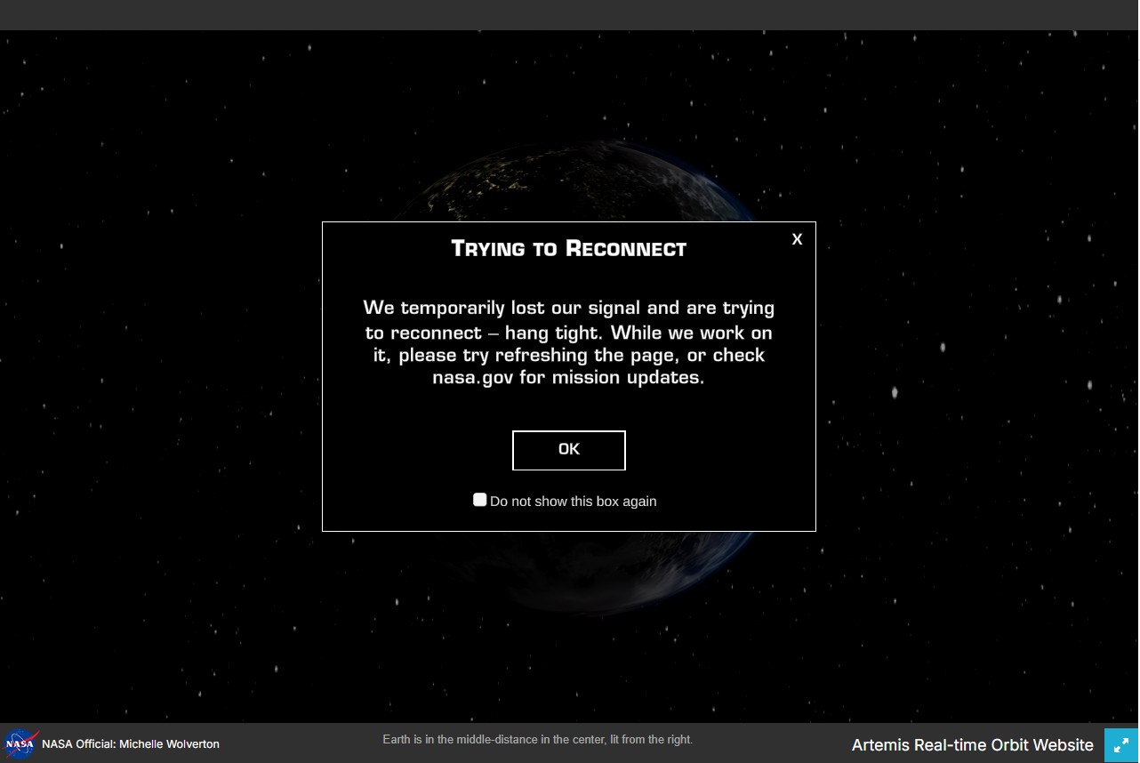Click the 'hang tight' line of the message

pos(568,333)
